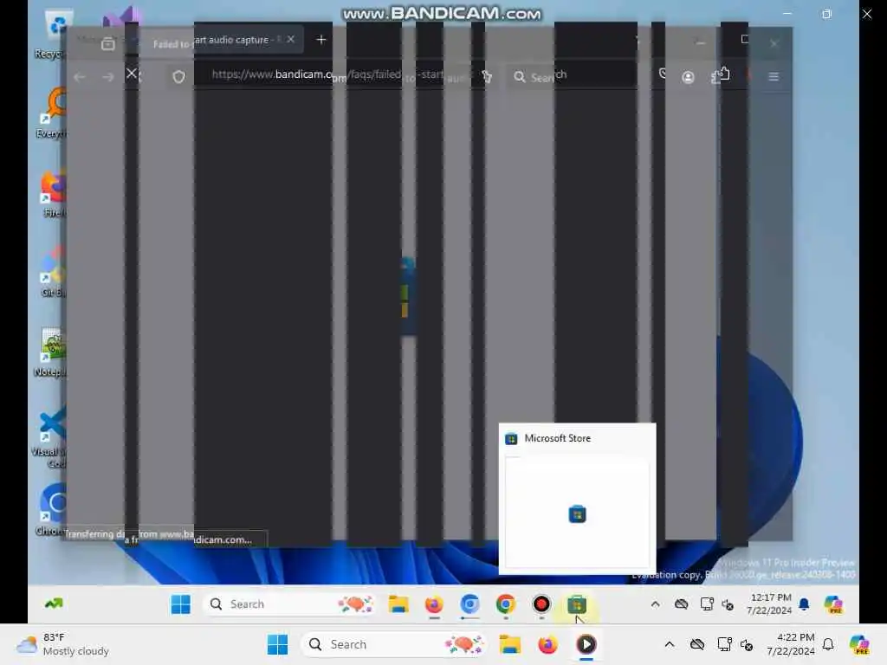This screenshot has height=665, width=887.
Task: Click the muted volume icon on bottom taskbar
Action: [x=747, y=644]
